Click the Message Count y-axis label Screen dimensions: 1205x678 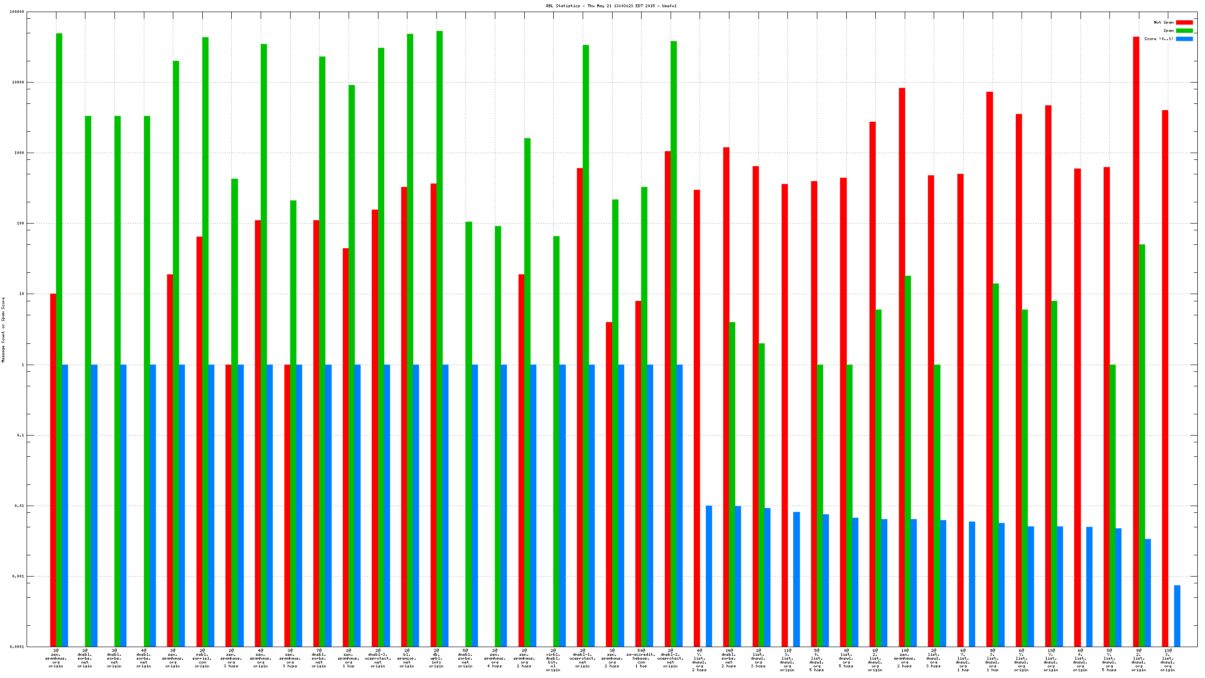coord(3,330)
